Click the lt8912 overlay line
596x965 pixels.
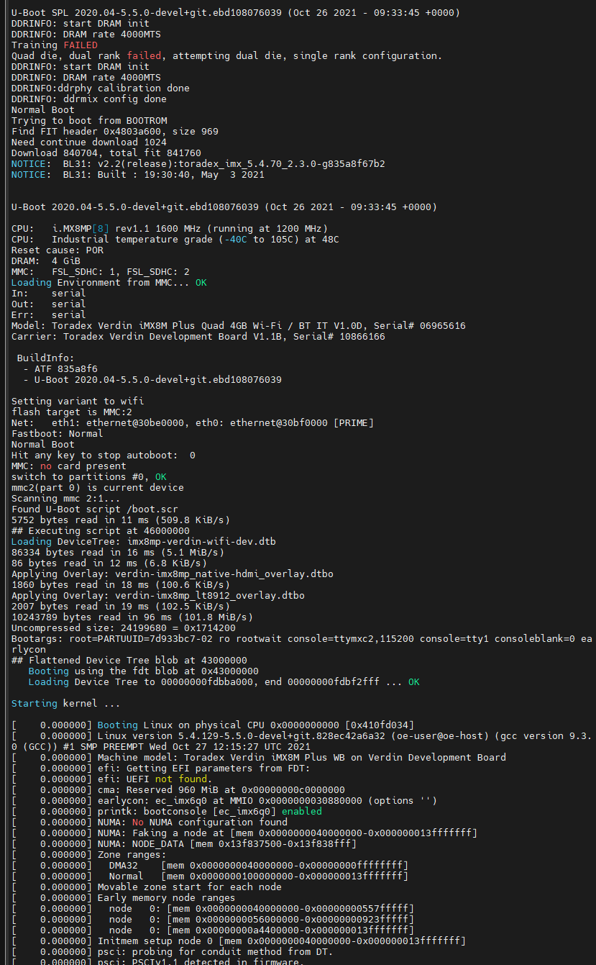point(158,595)
